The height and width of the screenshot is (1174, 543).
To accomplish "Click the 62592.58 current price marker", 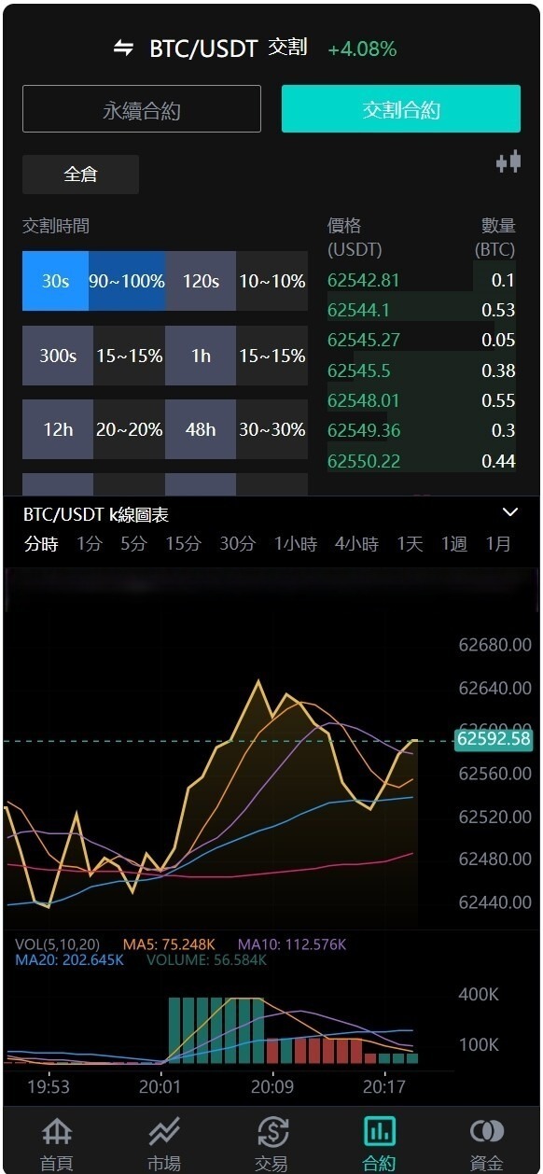I will 494,739.
